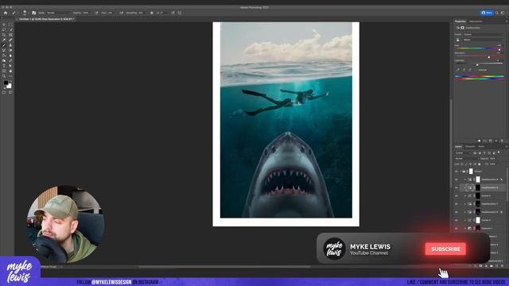Click the Home icon in options bar

(x=6, y=13)
